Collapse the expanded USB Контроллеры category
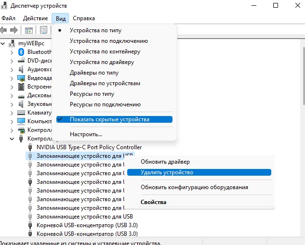 pos(12,139)
